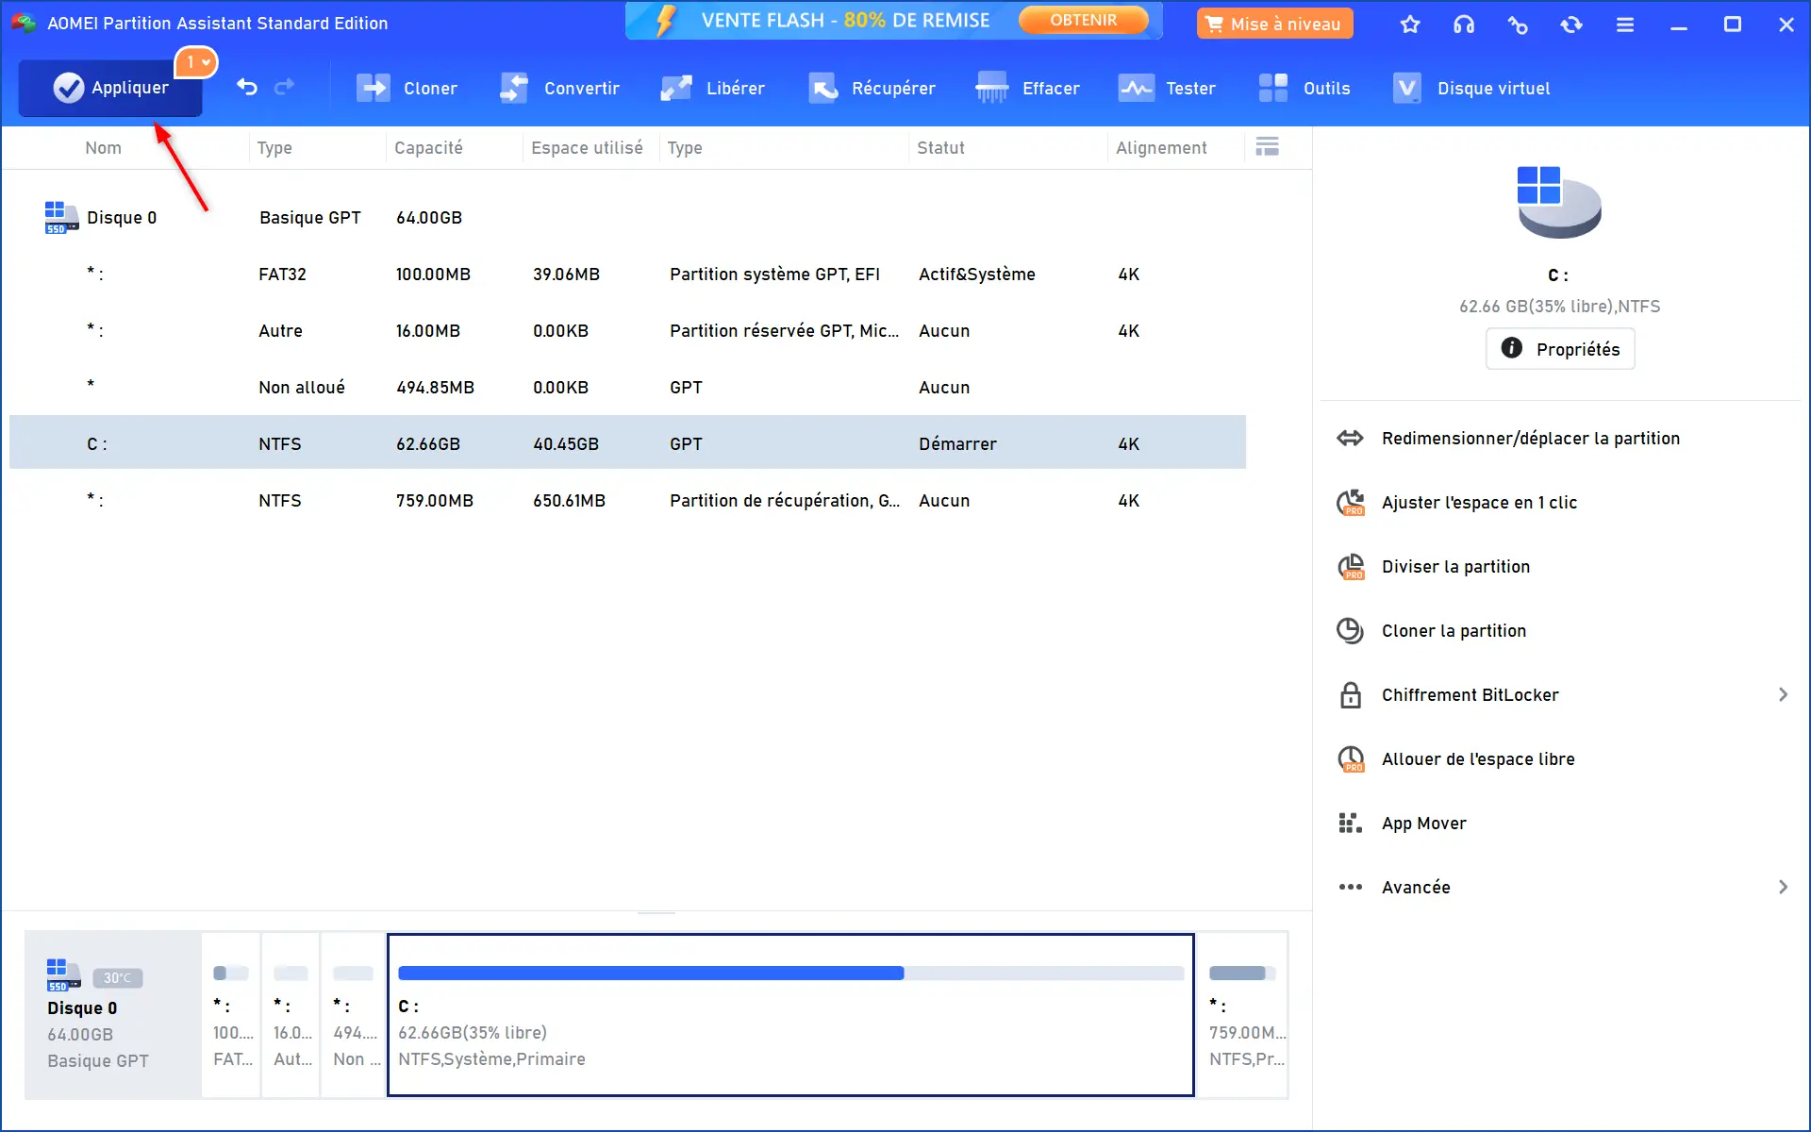1811x1132 pixels.
Task: Click the favorites star icon
Action: coord(1409,25)
